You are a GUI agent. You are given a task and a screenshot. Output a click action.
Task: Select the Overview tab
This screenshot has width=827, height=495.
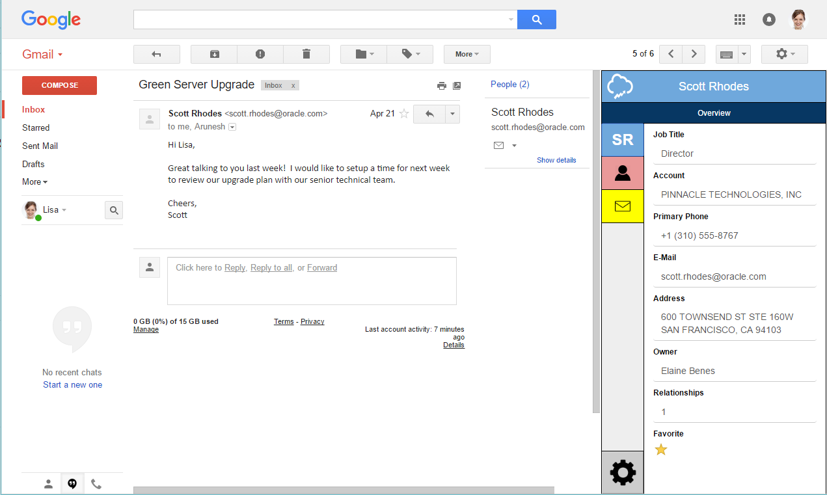714,113
